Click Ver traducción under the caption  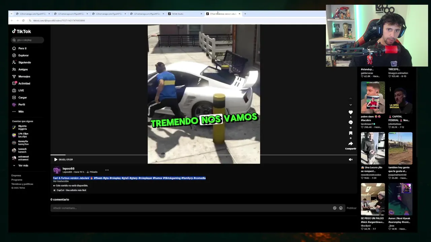(x=61, y=181)
